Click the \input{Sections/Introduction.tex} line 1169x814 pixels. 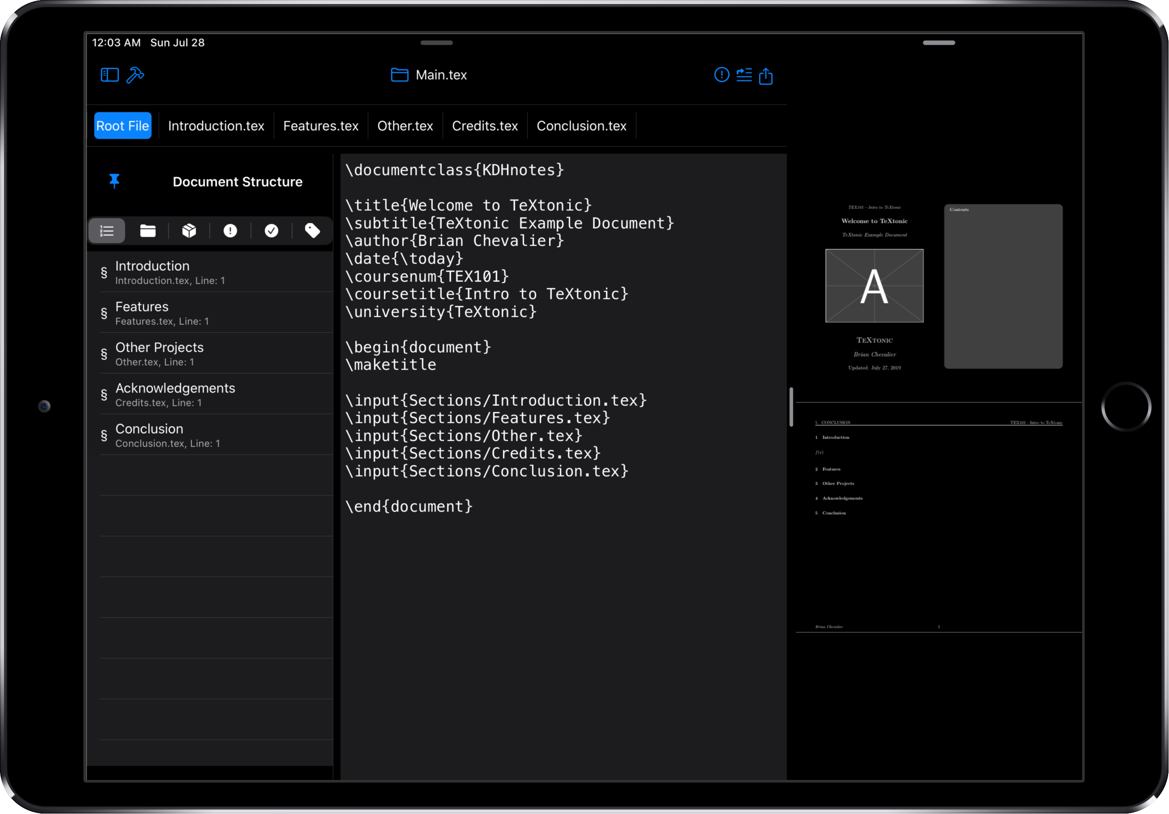(x=496, y=401)
